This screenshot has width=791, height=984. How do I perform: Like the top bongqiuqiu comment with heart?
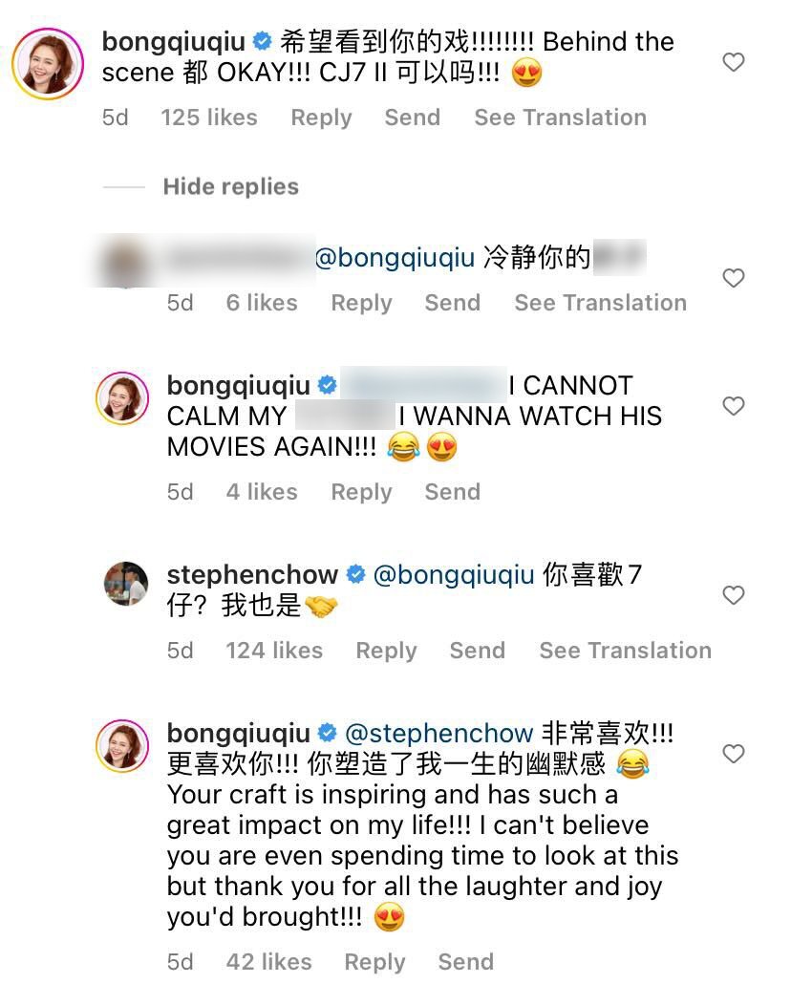733,63
